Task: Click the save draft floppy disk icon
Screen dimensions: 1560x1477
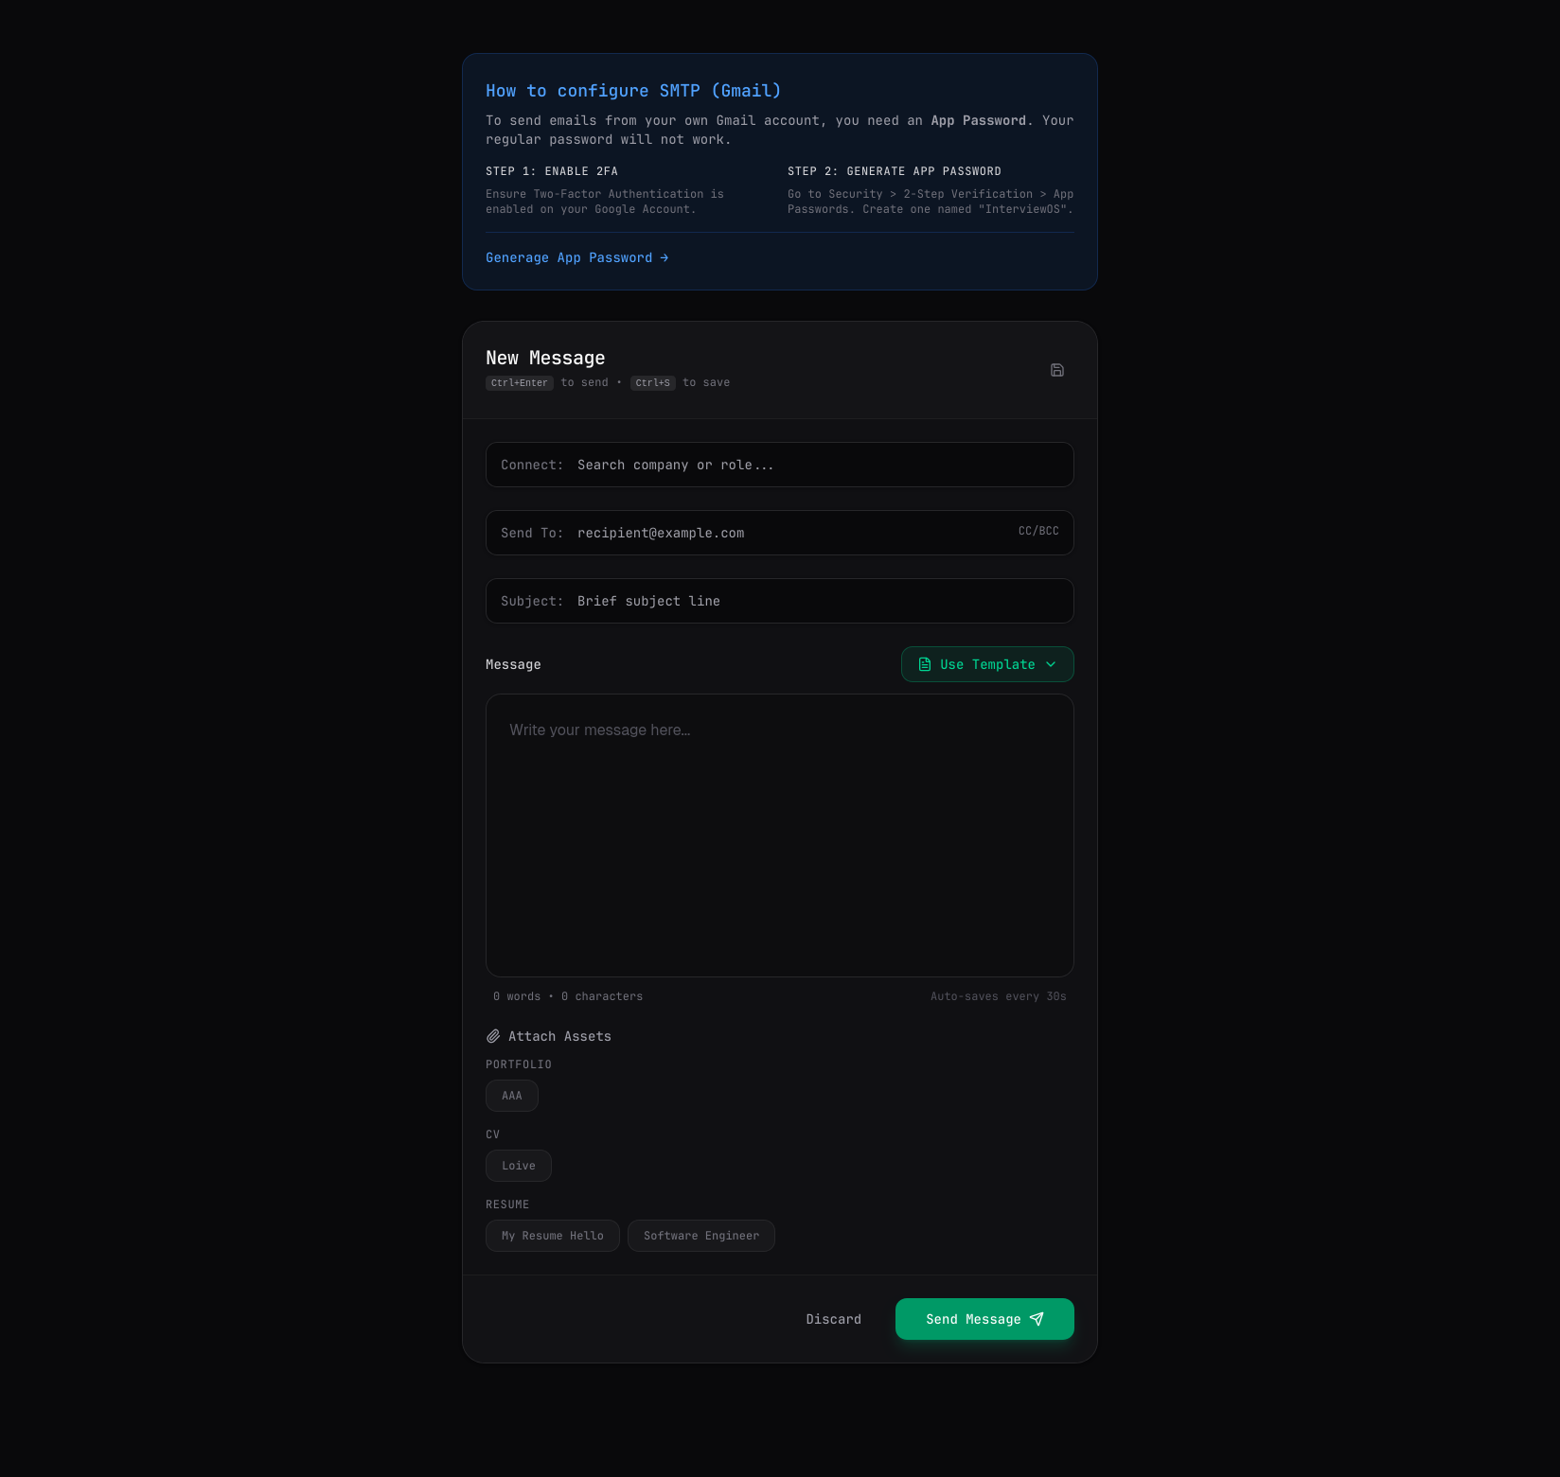Action: pos(1056,370)
